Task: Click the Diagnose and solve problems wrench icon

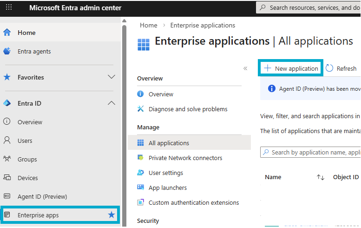Action: (140, 109)
